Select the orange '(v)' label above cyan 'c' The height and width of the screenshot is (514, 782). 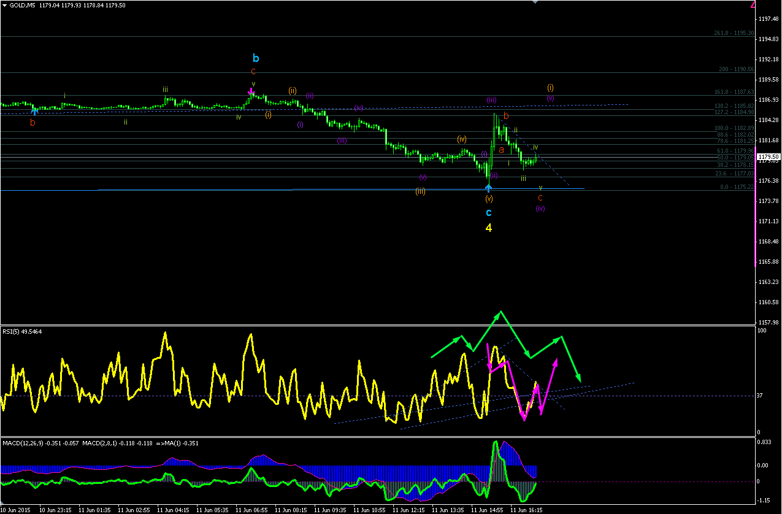(x=489, y=199)
